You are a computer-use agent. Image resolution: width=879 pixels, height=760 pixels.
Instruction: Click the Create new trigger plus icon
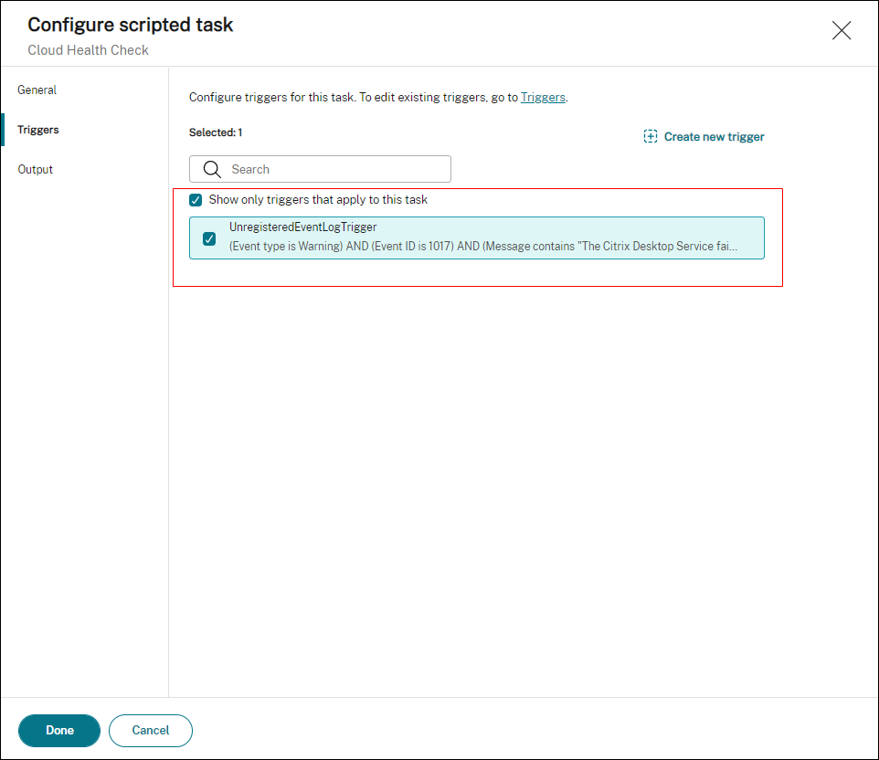(x=651, y=136)
